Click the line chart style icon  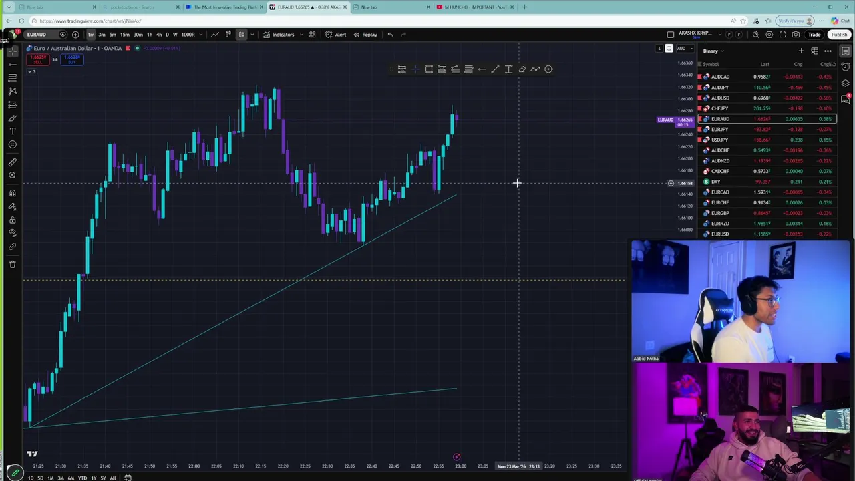pos(215,35)
